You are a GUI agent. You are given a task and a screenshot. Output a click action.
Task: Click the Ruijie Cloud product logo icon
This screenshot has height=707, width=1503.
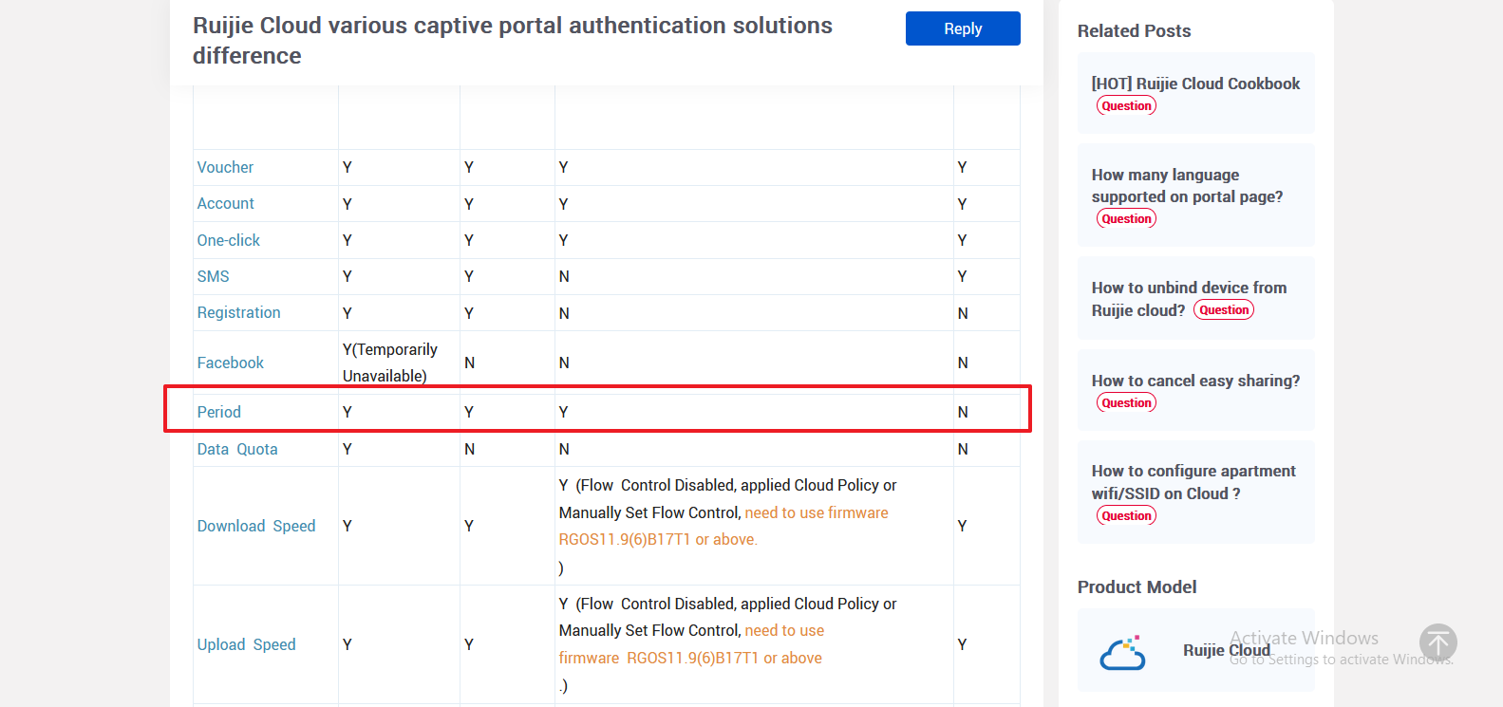(1122, 652)
